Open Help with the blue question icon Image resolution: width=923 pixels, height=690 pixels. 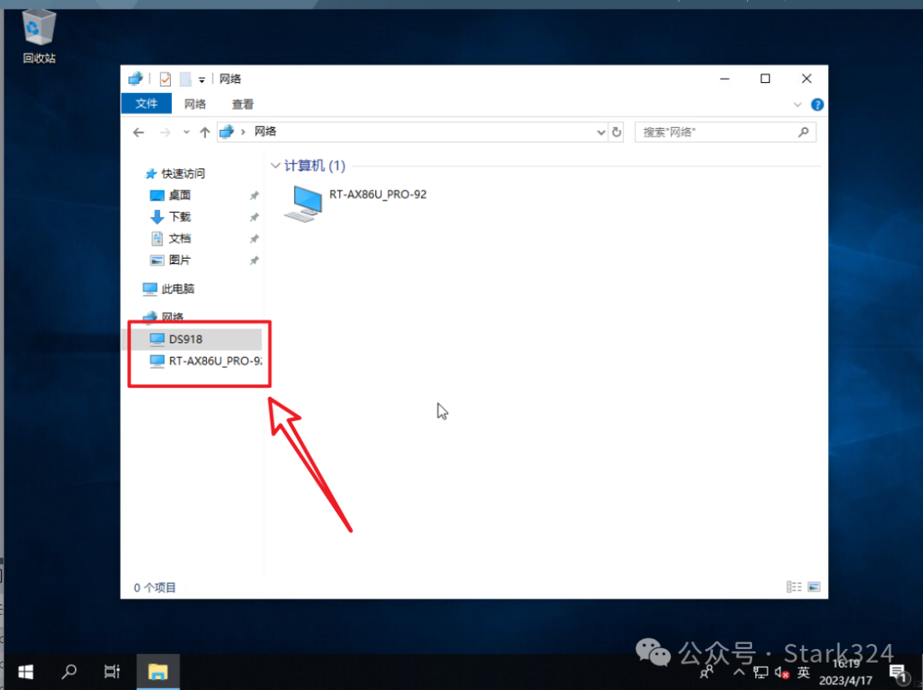click(x=817, y=105)
